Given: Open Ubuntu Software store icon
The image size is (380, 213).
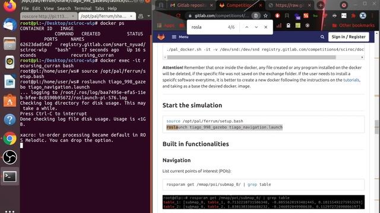Looking at the screenshot, I should (9, 100).
